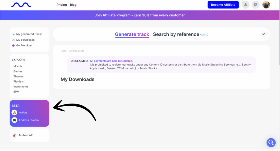Click the receipt icon beside the bell
The height and width of the screenshot is (151, 280).
[x=255, y=5]
